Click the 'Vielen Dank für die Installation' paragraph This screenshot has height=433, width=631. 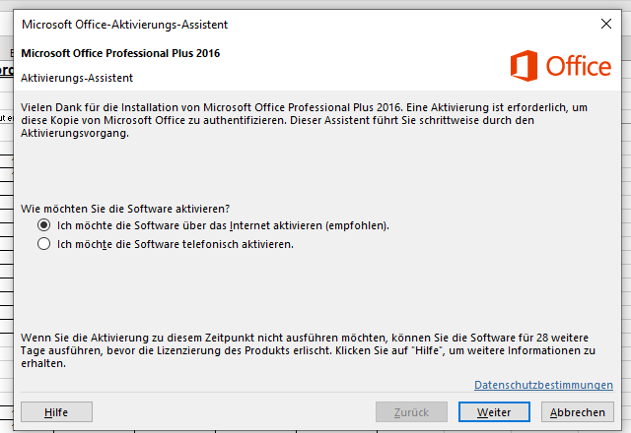[305, 120]
